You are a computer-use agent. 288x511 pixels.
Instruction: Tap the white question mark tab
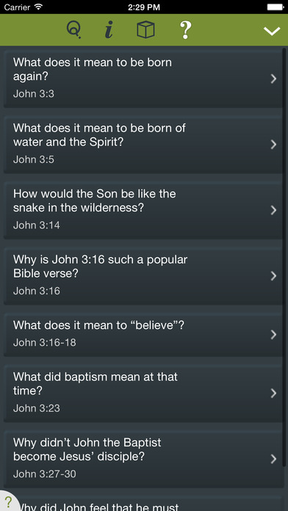[x=185, y=30]
